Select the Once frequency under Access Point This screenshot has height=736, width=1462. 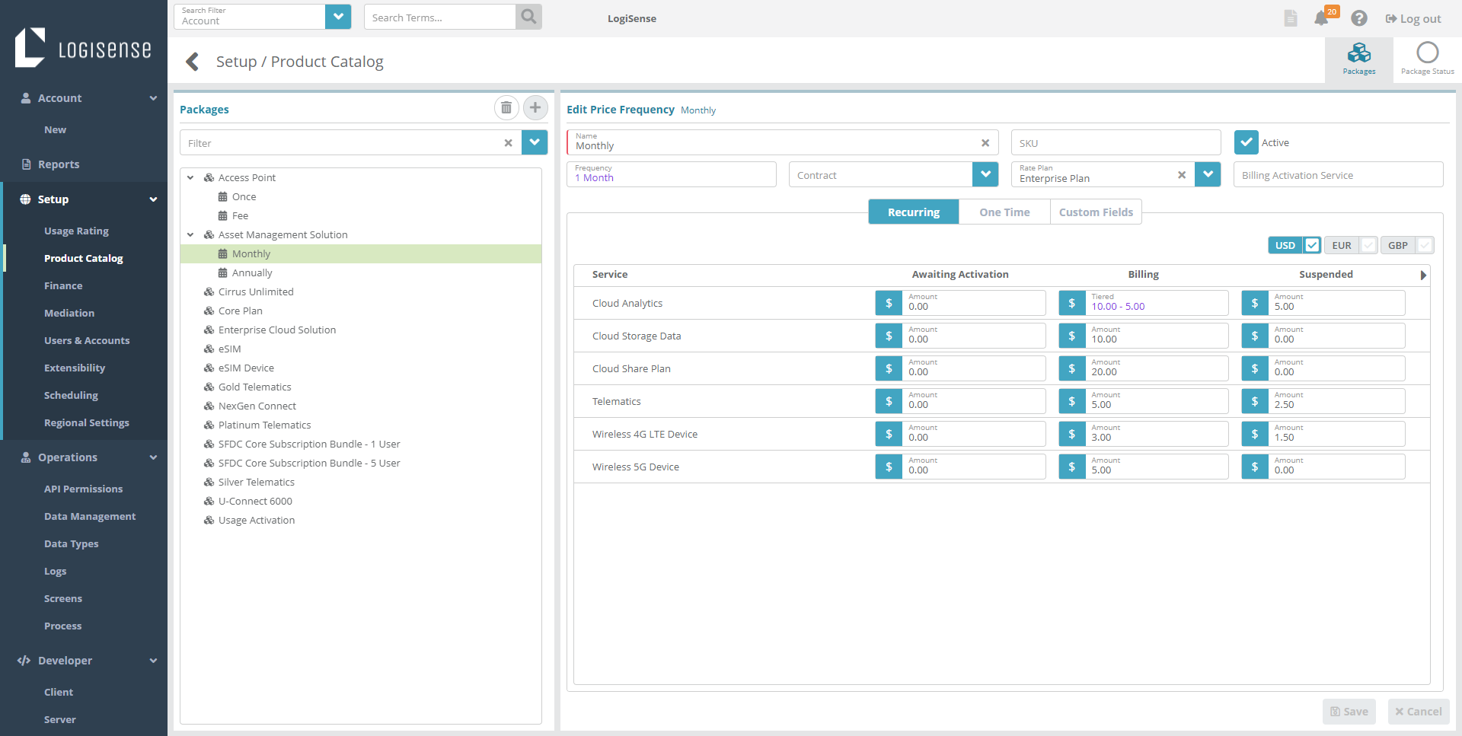[x=244, y=196]
